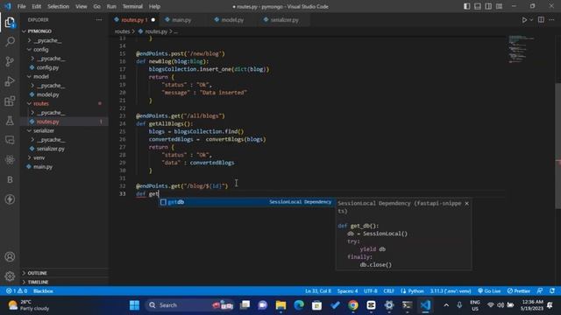Open model.py in the explorer tree
This screenshot has height=315, width=561.
click(47, 94)
